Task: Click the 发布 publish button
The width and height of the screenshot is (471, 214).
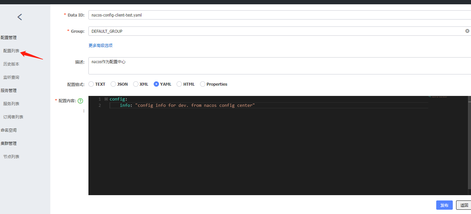Action: [x=445, y=205]
